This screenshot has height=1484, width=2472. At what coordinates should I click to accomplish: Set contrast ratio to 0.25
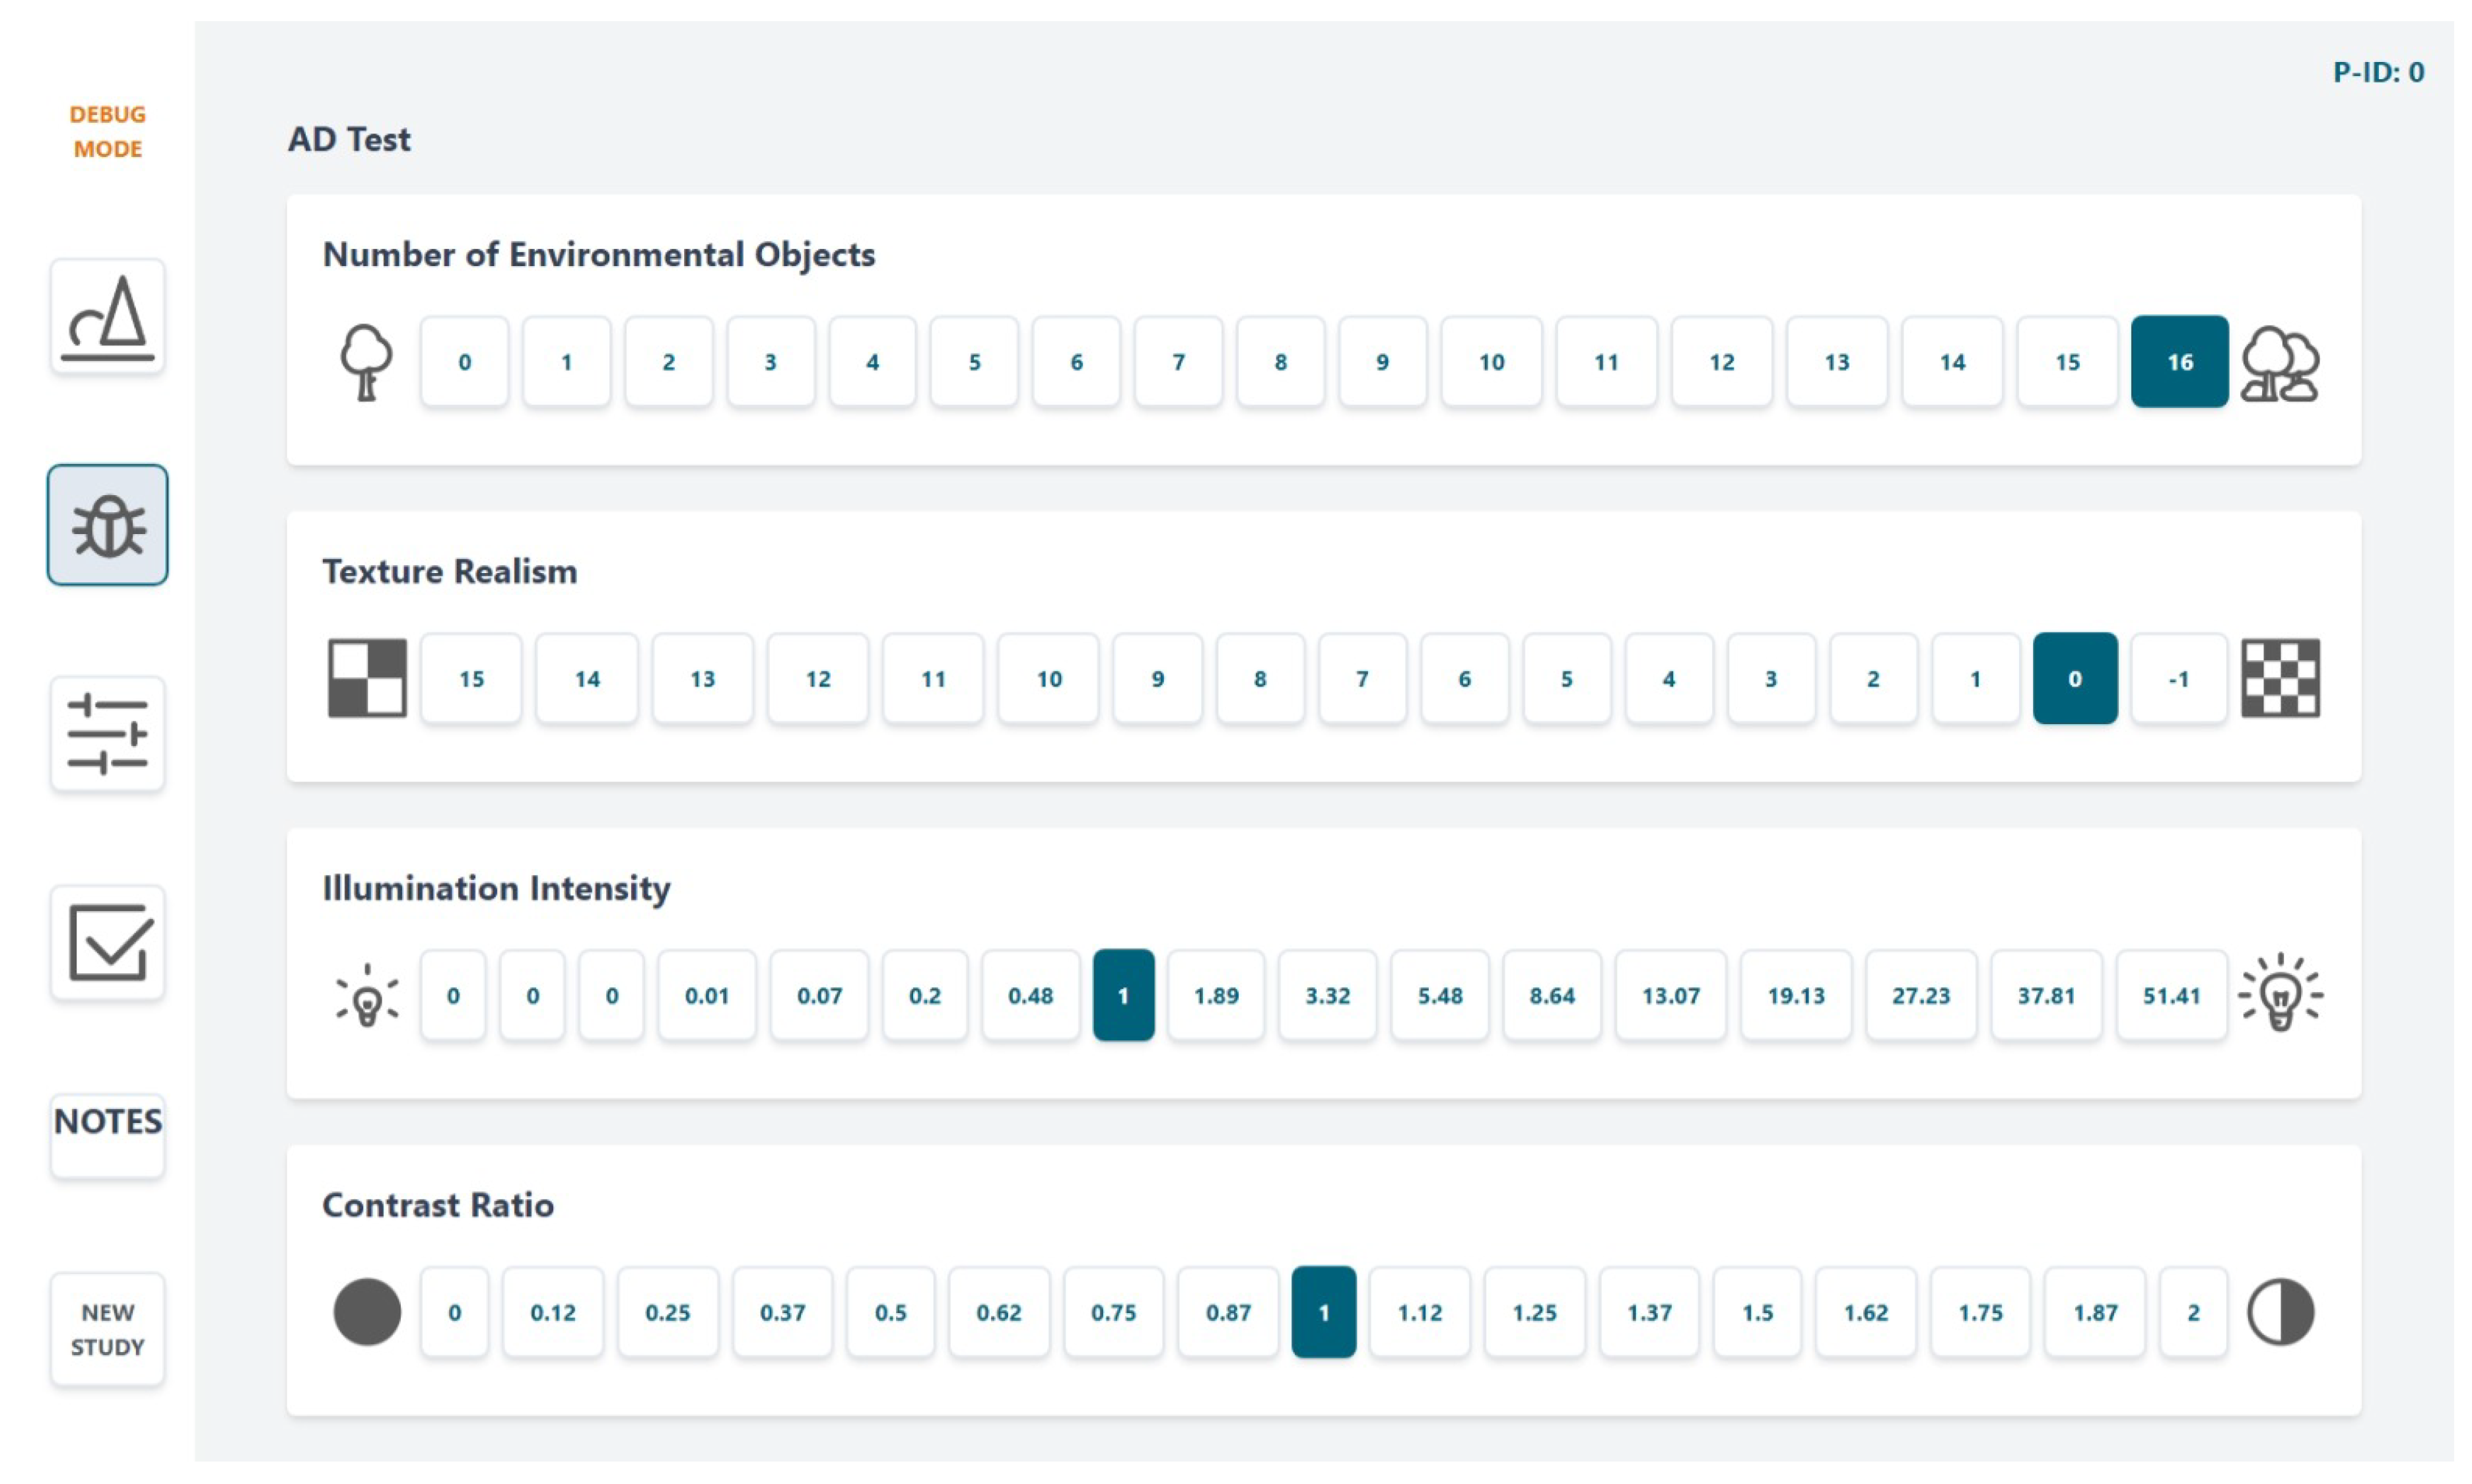pyautogui.click(x=667, y=1312)
